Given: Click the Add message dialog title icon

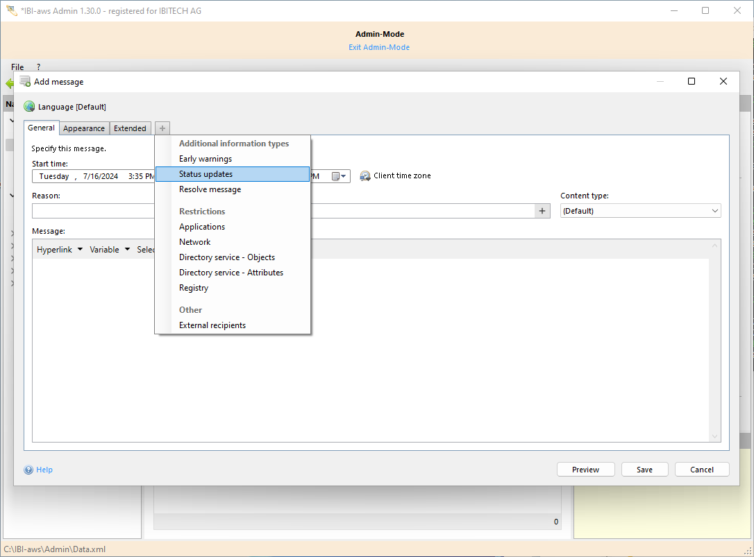Looking at the screenshot, I should click(x=25, y=81).
